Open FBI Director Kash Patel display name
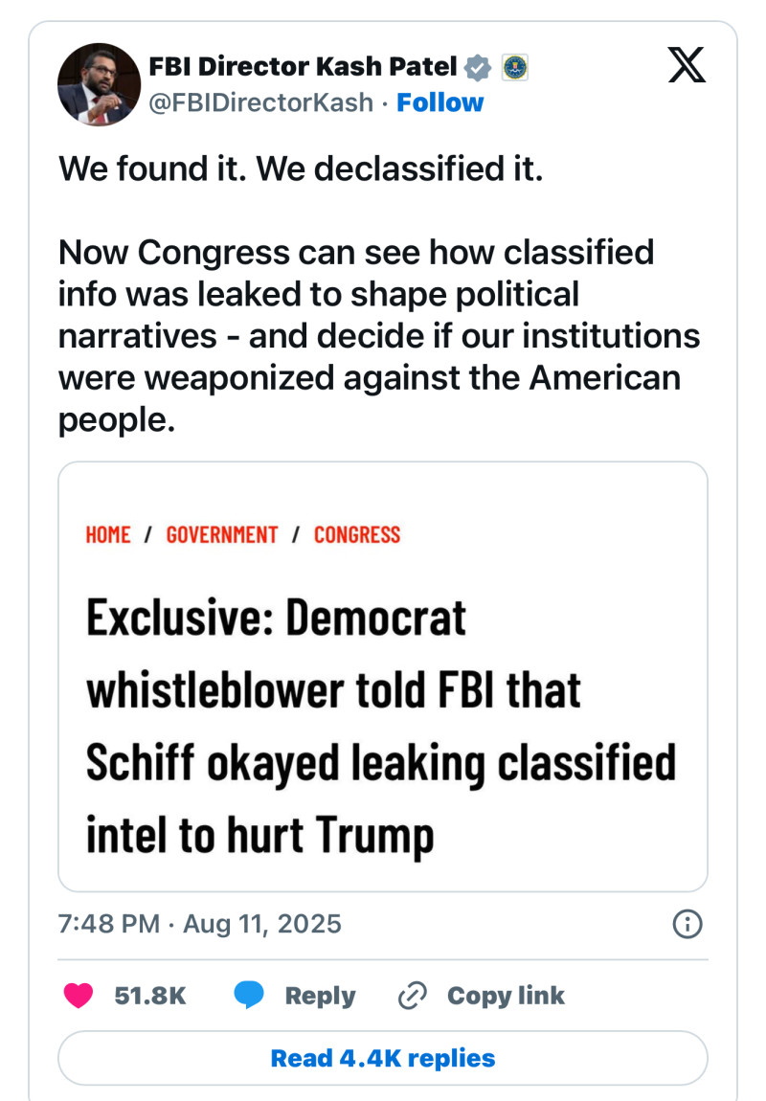The image size is (766, 1101). 303,66
